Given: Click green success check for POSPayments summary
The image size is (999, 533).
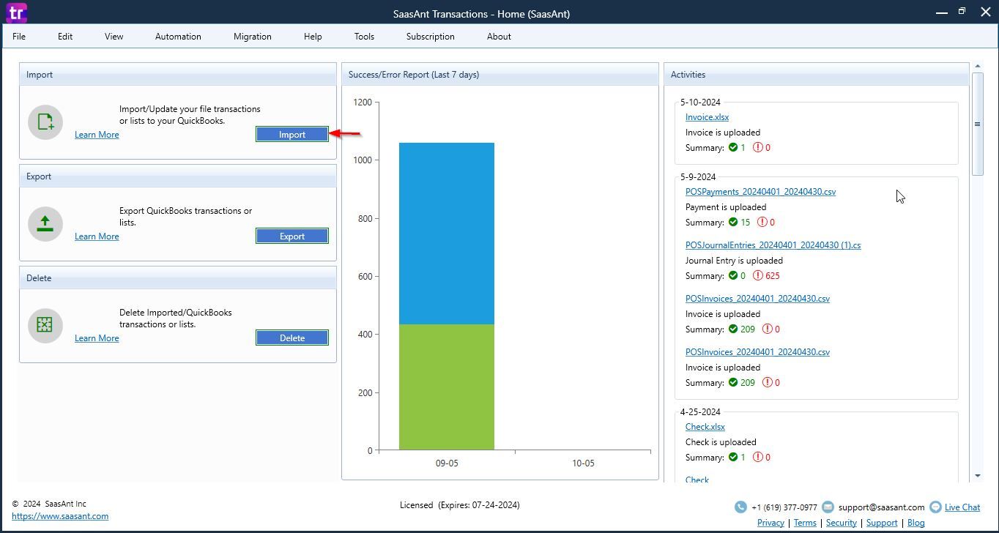Looking at the screenshot, I should (732, 222).
